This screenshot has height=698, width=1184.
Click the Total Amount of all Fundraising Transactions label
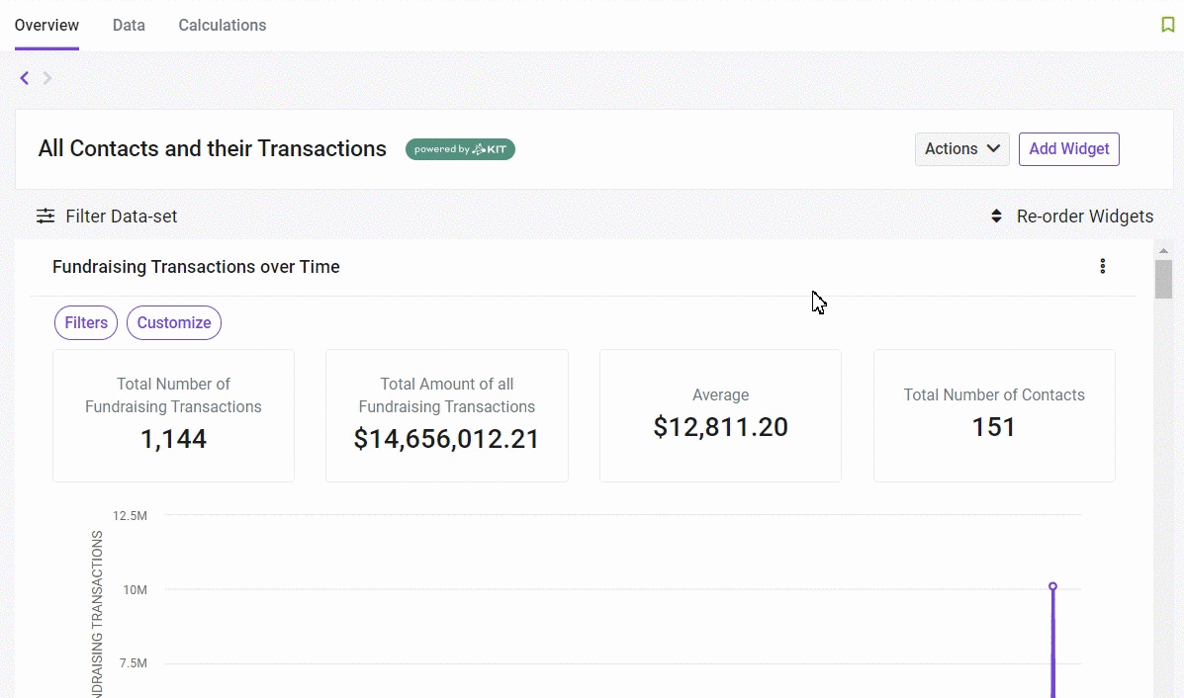(x=446, y=395)
